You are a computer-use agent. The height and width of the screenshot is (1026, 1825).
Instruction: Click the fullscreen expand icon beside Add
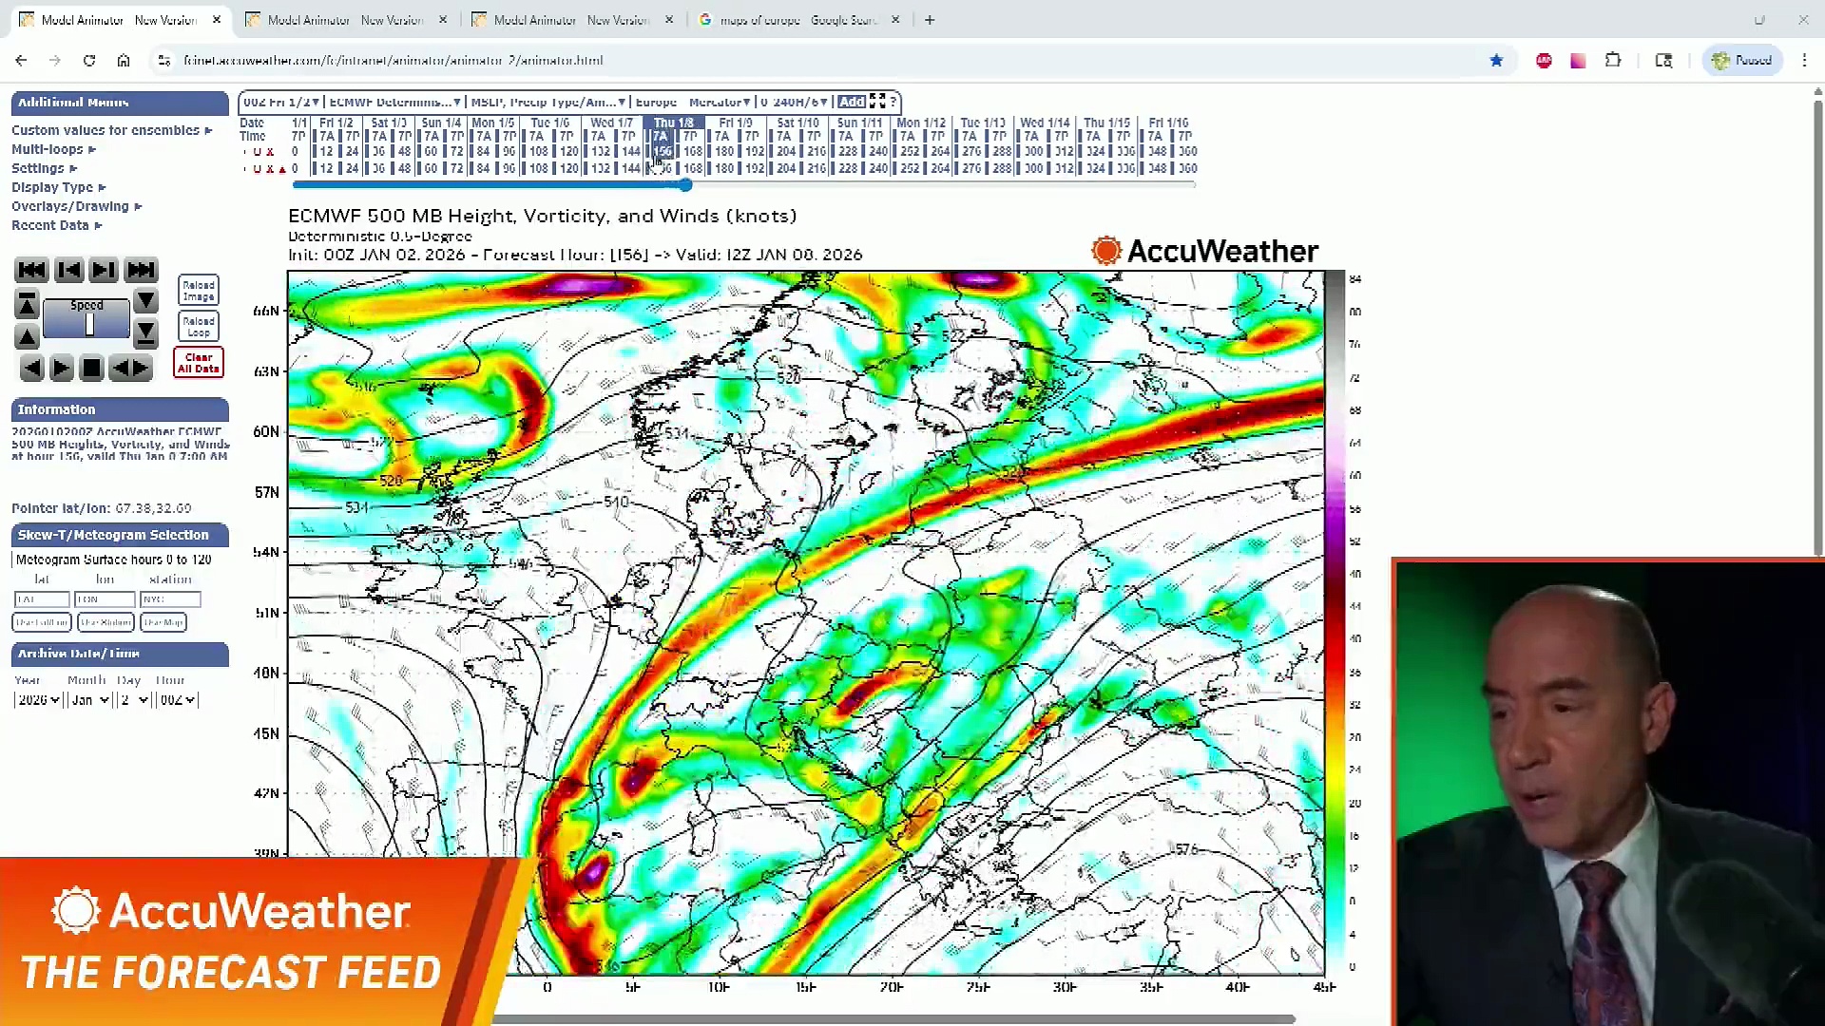(x=877, y=102)
